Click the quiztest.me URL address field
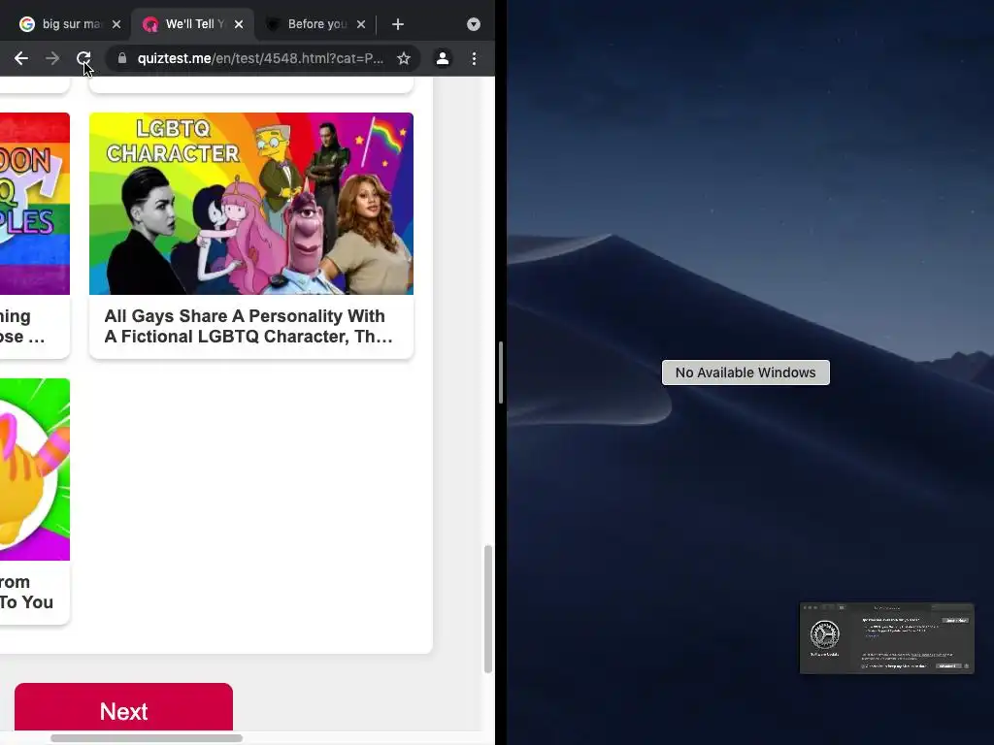 click(x=260, y=59)
